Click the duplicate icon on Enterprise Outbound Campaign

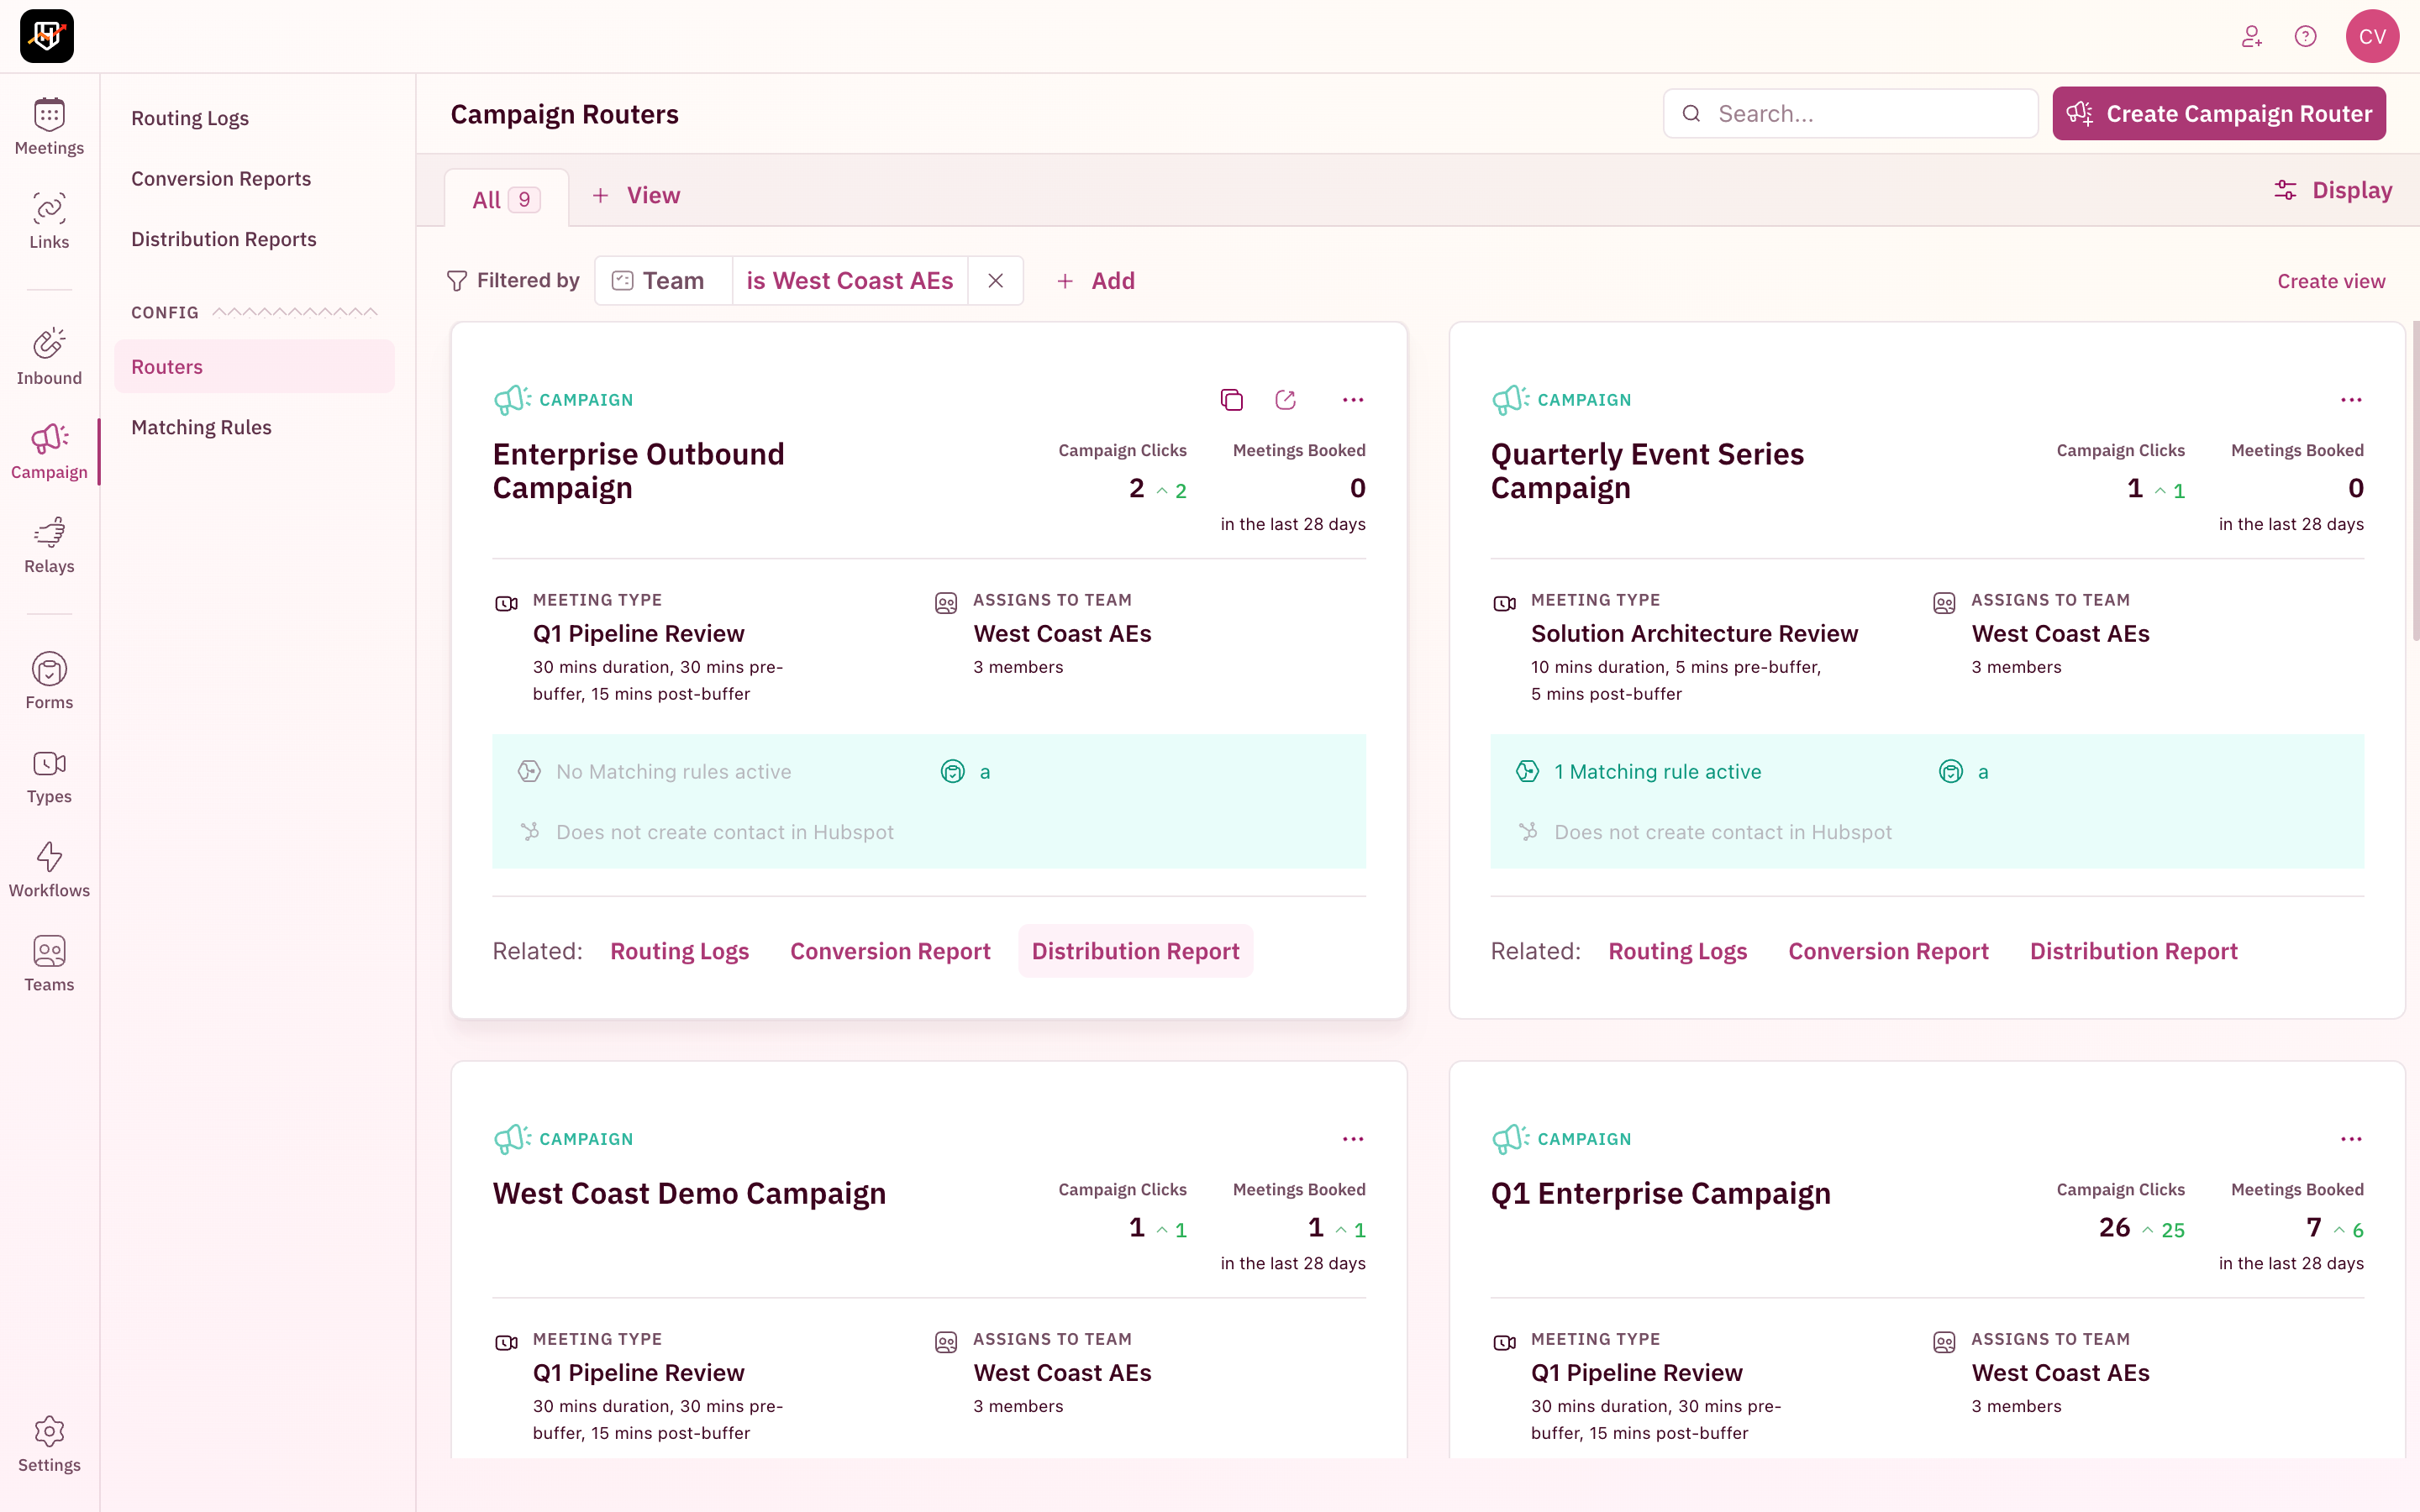click(1231, 400)
